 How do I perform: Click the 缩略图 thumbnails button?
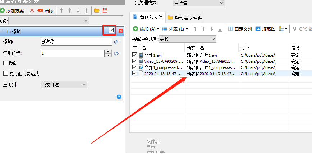[265, 29]
